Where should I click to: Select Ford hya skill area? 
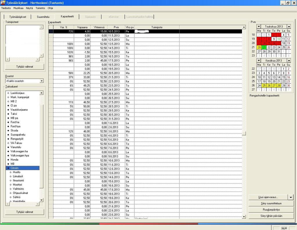[15, 126]
